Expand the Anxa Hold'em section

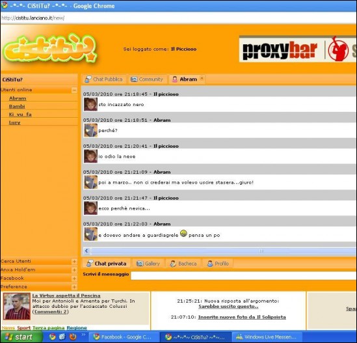pos(74,270)
